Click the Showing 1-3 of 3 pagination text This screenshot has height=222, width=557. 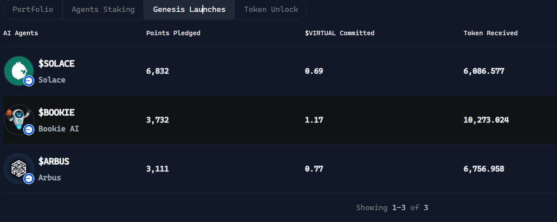coord(392,208)
